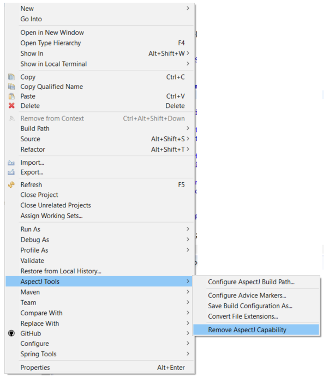The width and height of the screenshot is (335, 377).
Task: Choose the Import... entry label
Action: coord(32,163)
